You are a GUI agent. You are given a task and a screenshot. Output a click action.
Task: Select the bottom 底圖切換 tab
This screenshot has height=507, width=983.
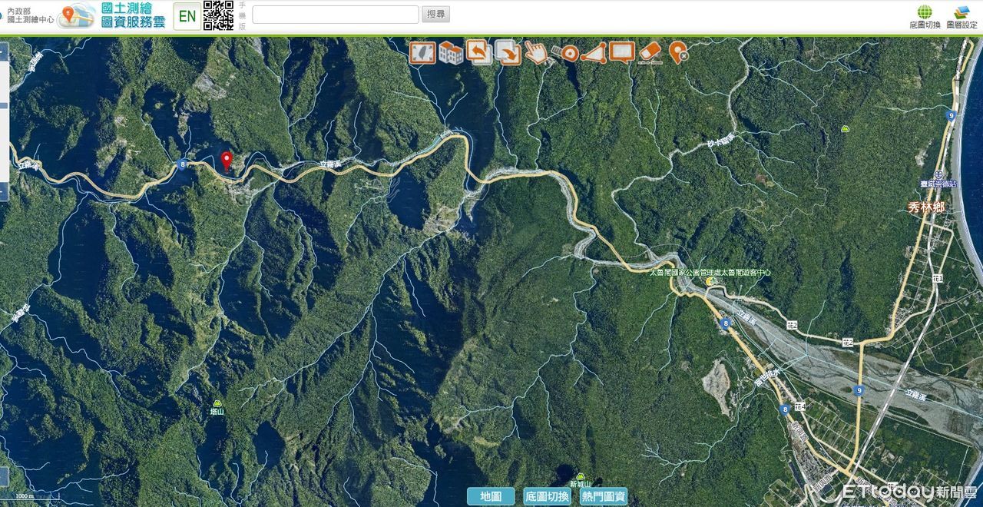pyautogui.click(x=548, y=496)
